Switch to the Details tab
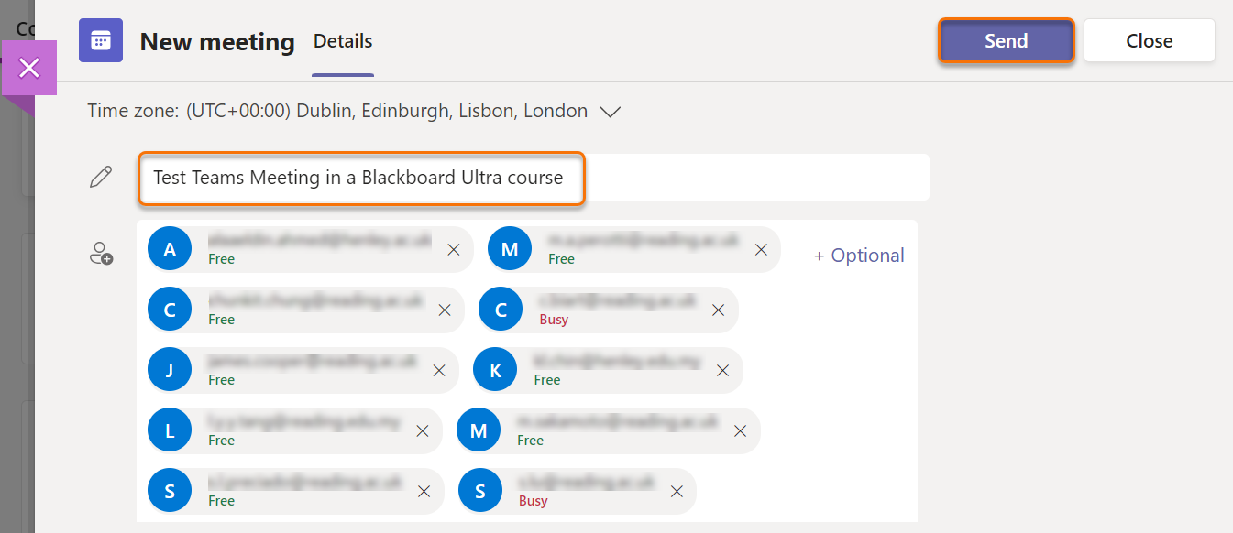Screen dimensions: 1233x533 point(343,41)
